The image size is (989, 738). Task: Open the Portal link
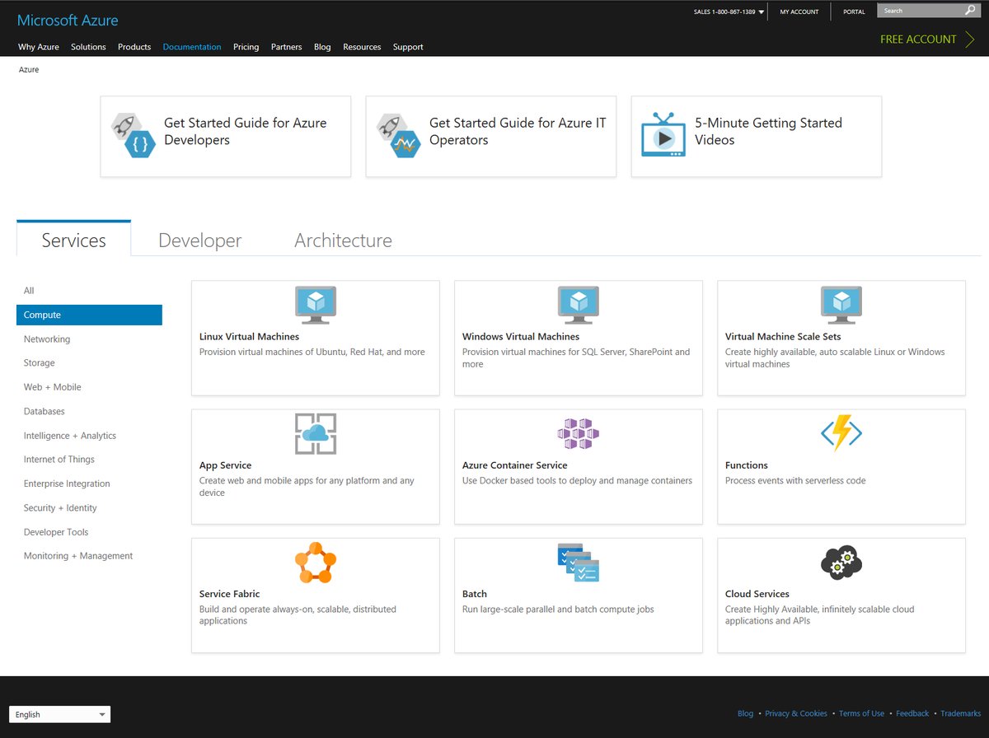point(854,12)
